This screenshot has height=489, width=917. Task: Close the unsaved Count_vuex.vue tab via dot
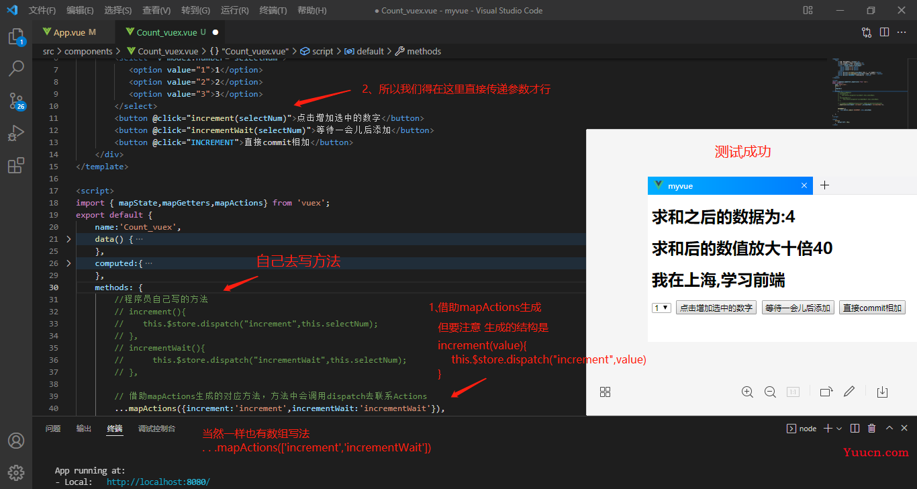pyautogui.click(x=215, y=32)
